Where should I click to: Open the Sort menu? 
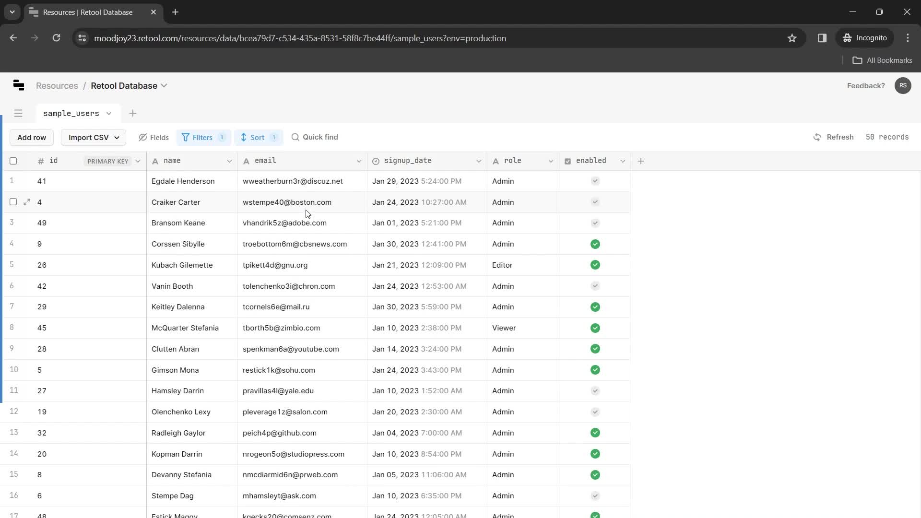tap(259, 137)
